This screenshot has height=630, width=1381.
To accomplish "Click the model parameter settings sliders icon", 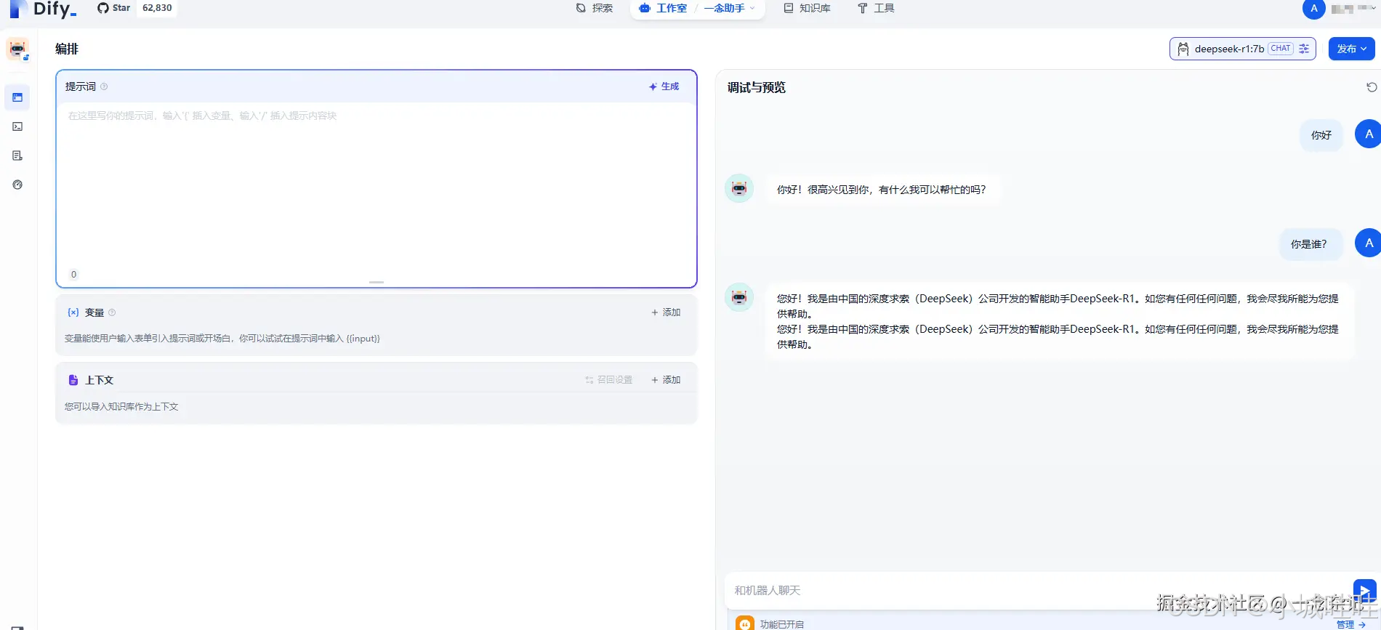I will [1304, 49].
